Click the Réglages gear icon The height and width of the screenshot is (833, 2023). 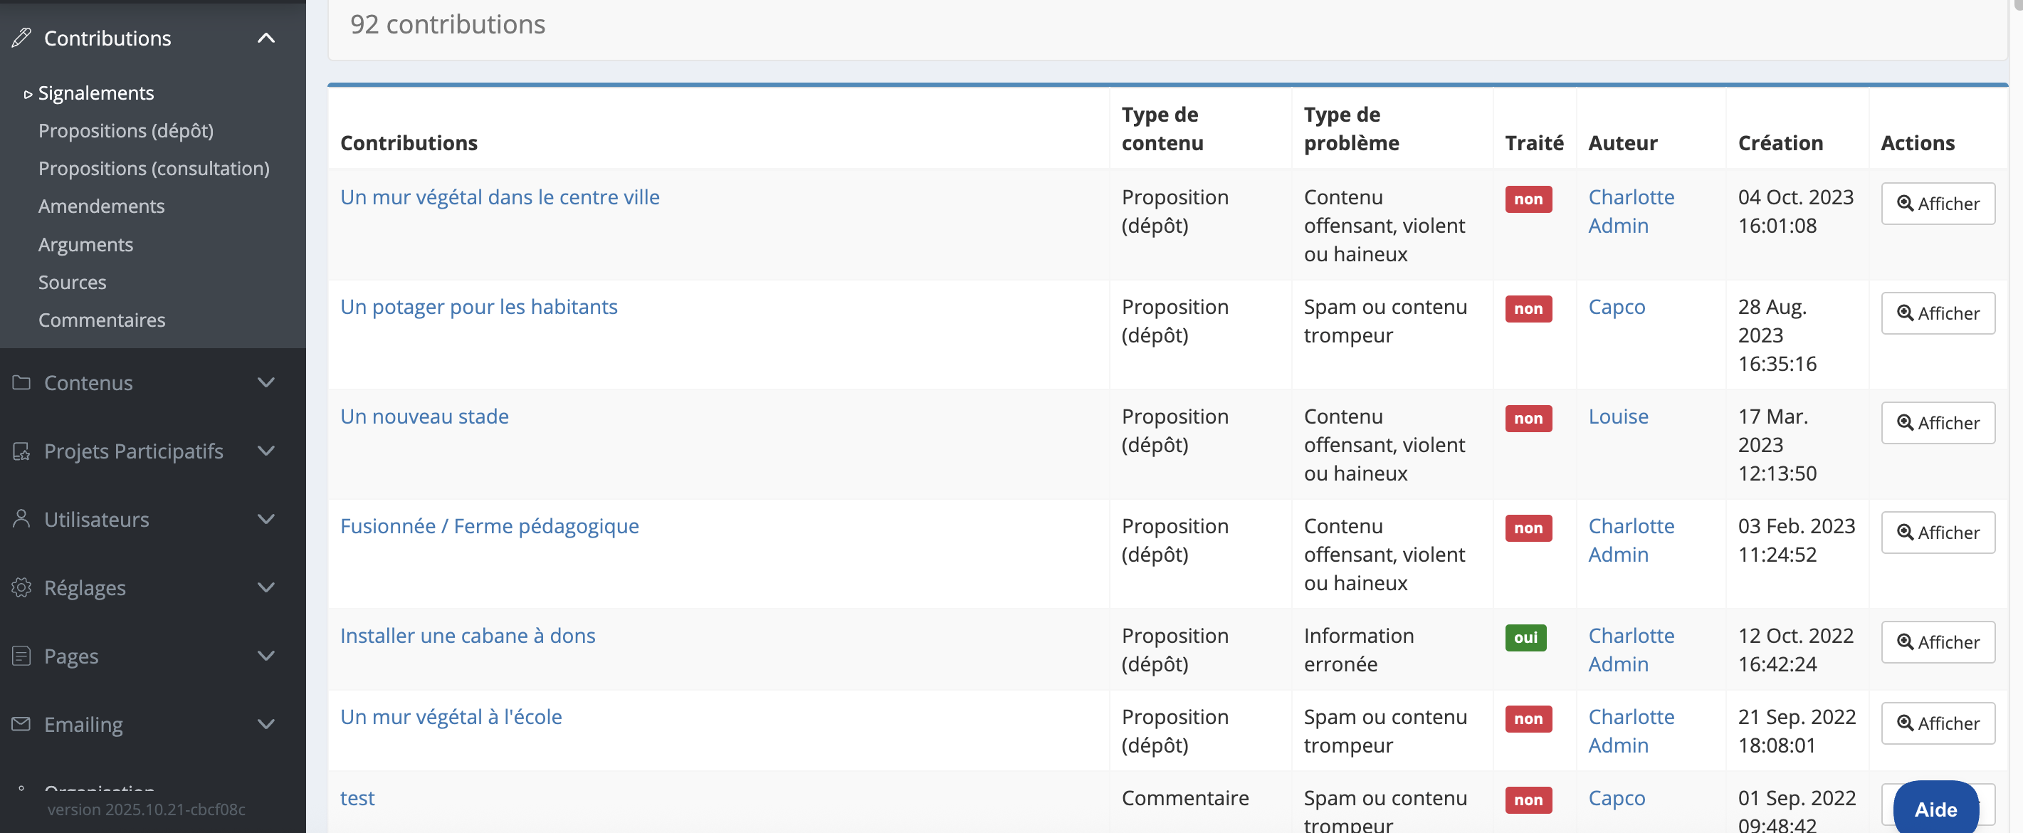(x=21, y=587)
